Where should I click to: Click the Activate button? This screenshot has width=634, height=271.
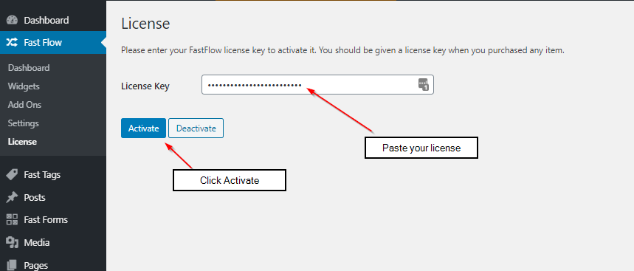[143, 128]
